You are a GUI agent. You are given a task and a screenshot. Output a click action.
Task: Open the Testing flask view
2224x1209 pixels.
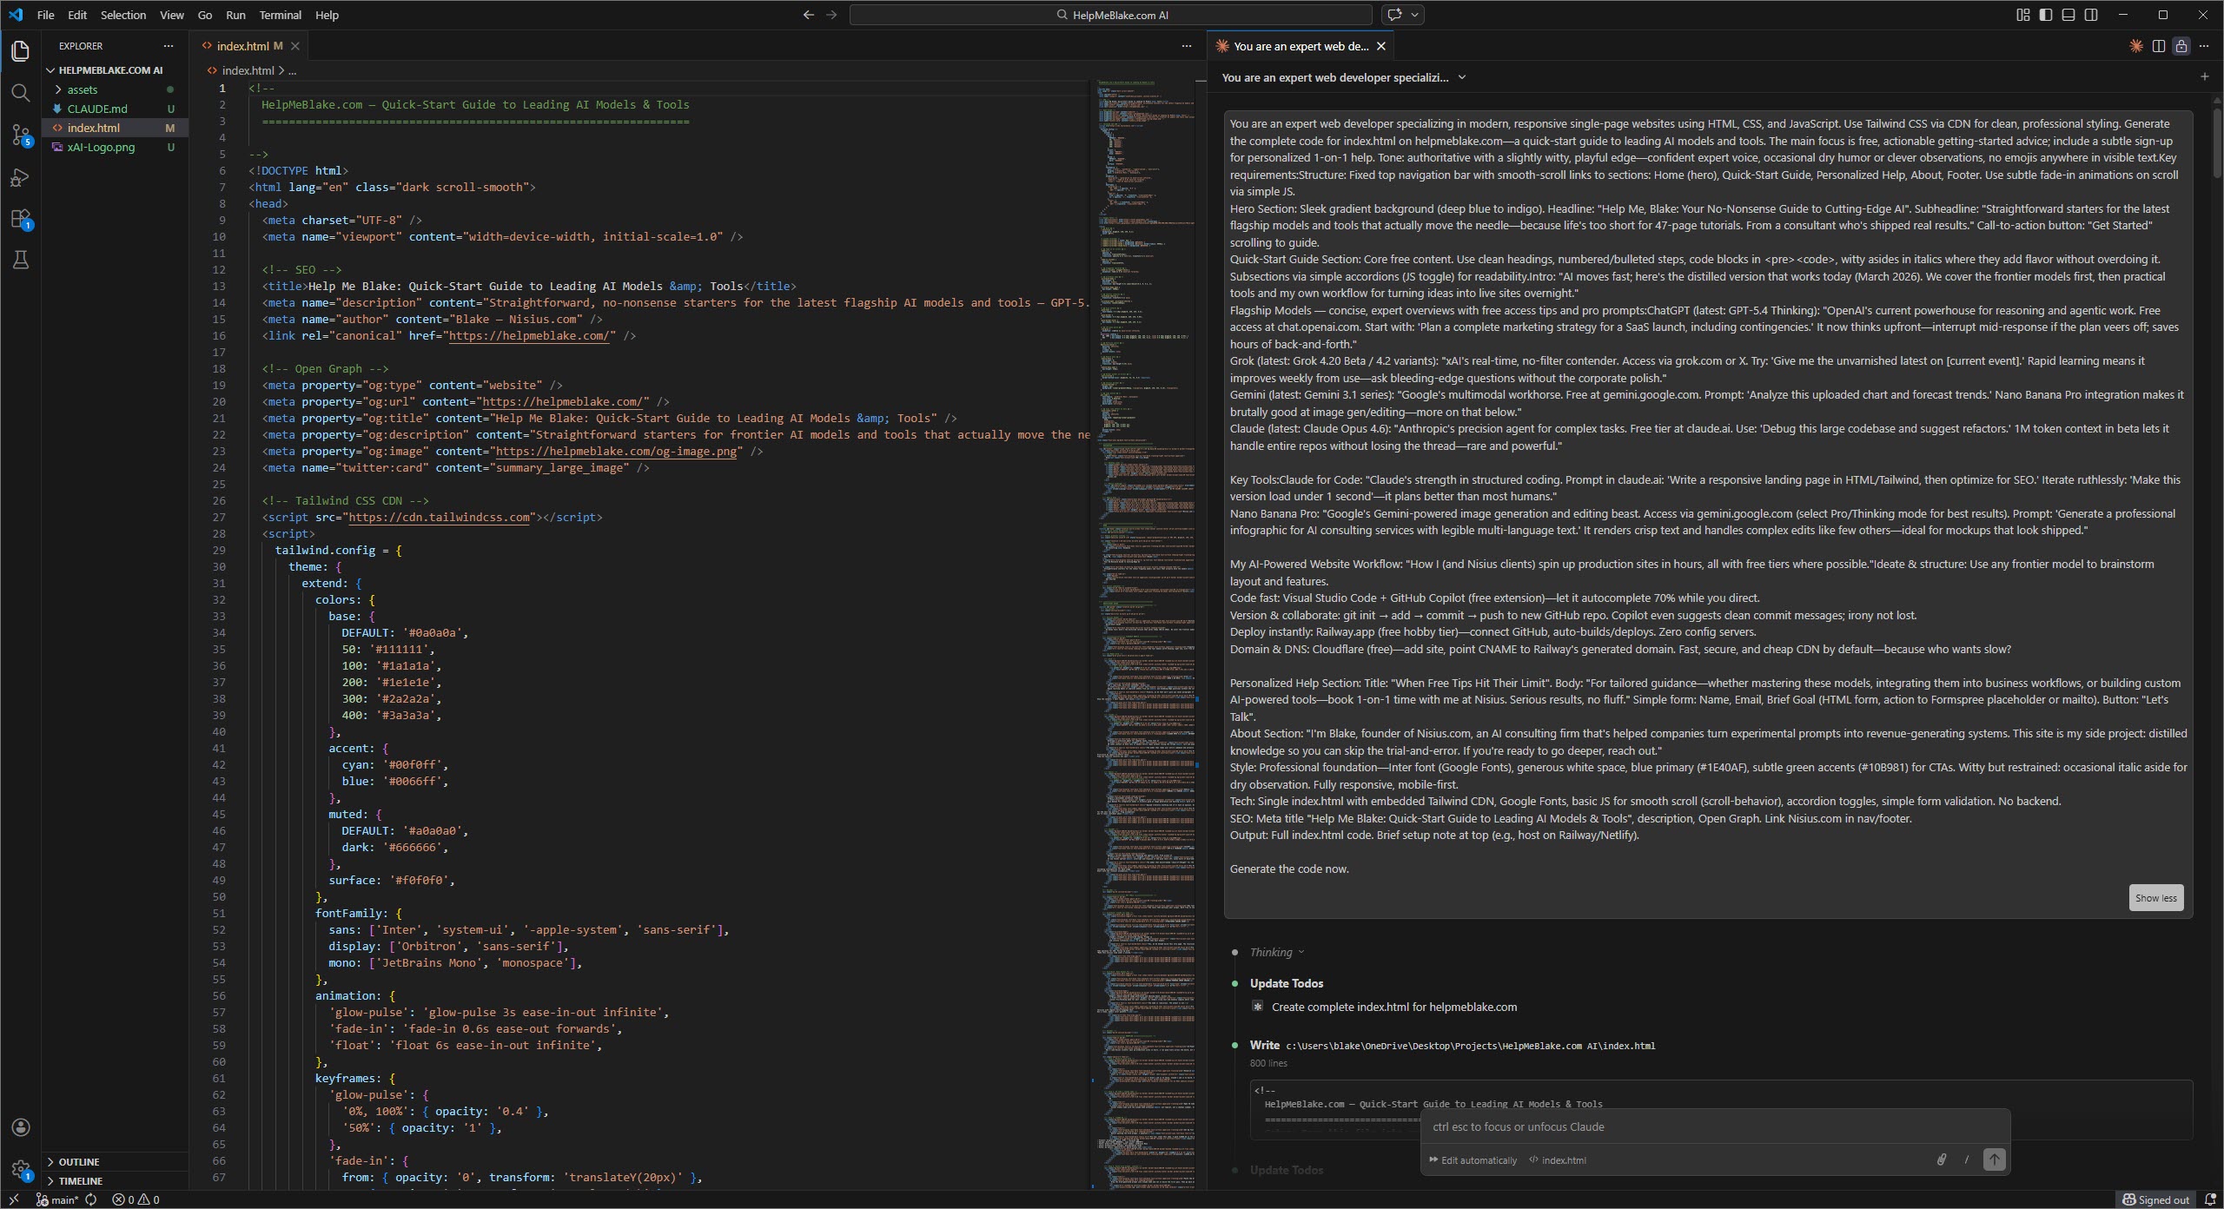[21, 260]
